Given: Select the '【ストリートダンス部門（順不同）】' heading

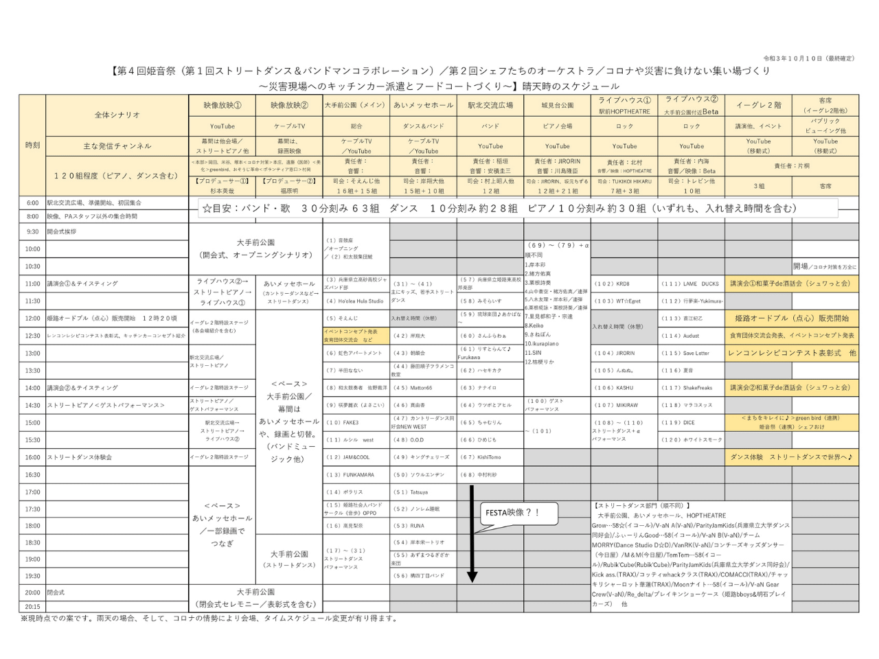Looking at the screenshot, I should pyautogui.click(x=642, y=507).
